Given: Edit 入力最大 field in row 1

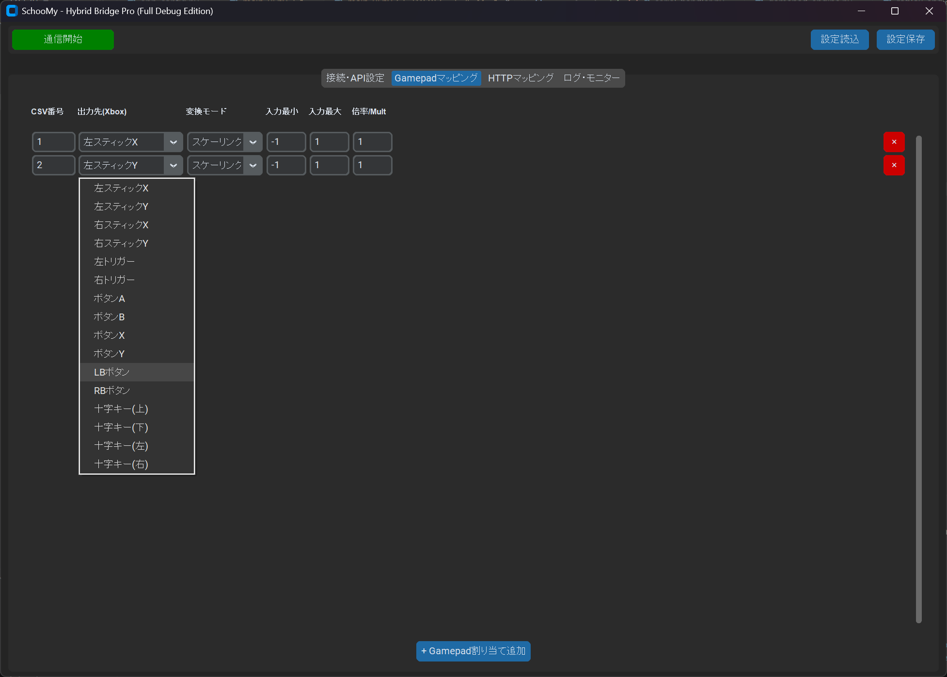Looking at the screenshot, I should [x=330, y=142].
